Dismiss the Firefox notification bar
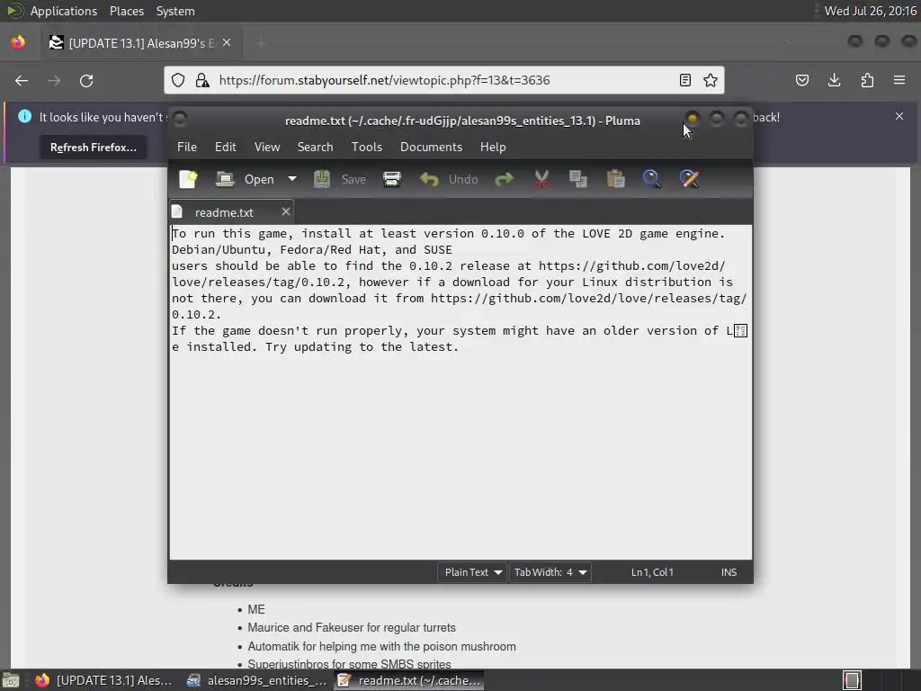The image size is (921, 691). 899,116
